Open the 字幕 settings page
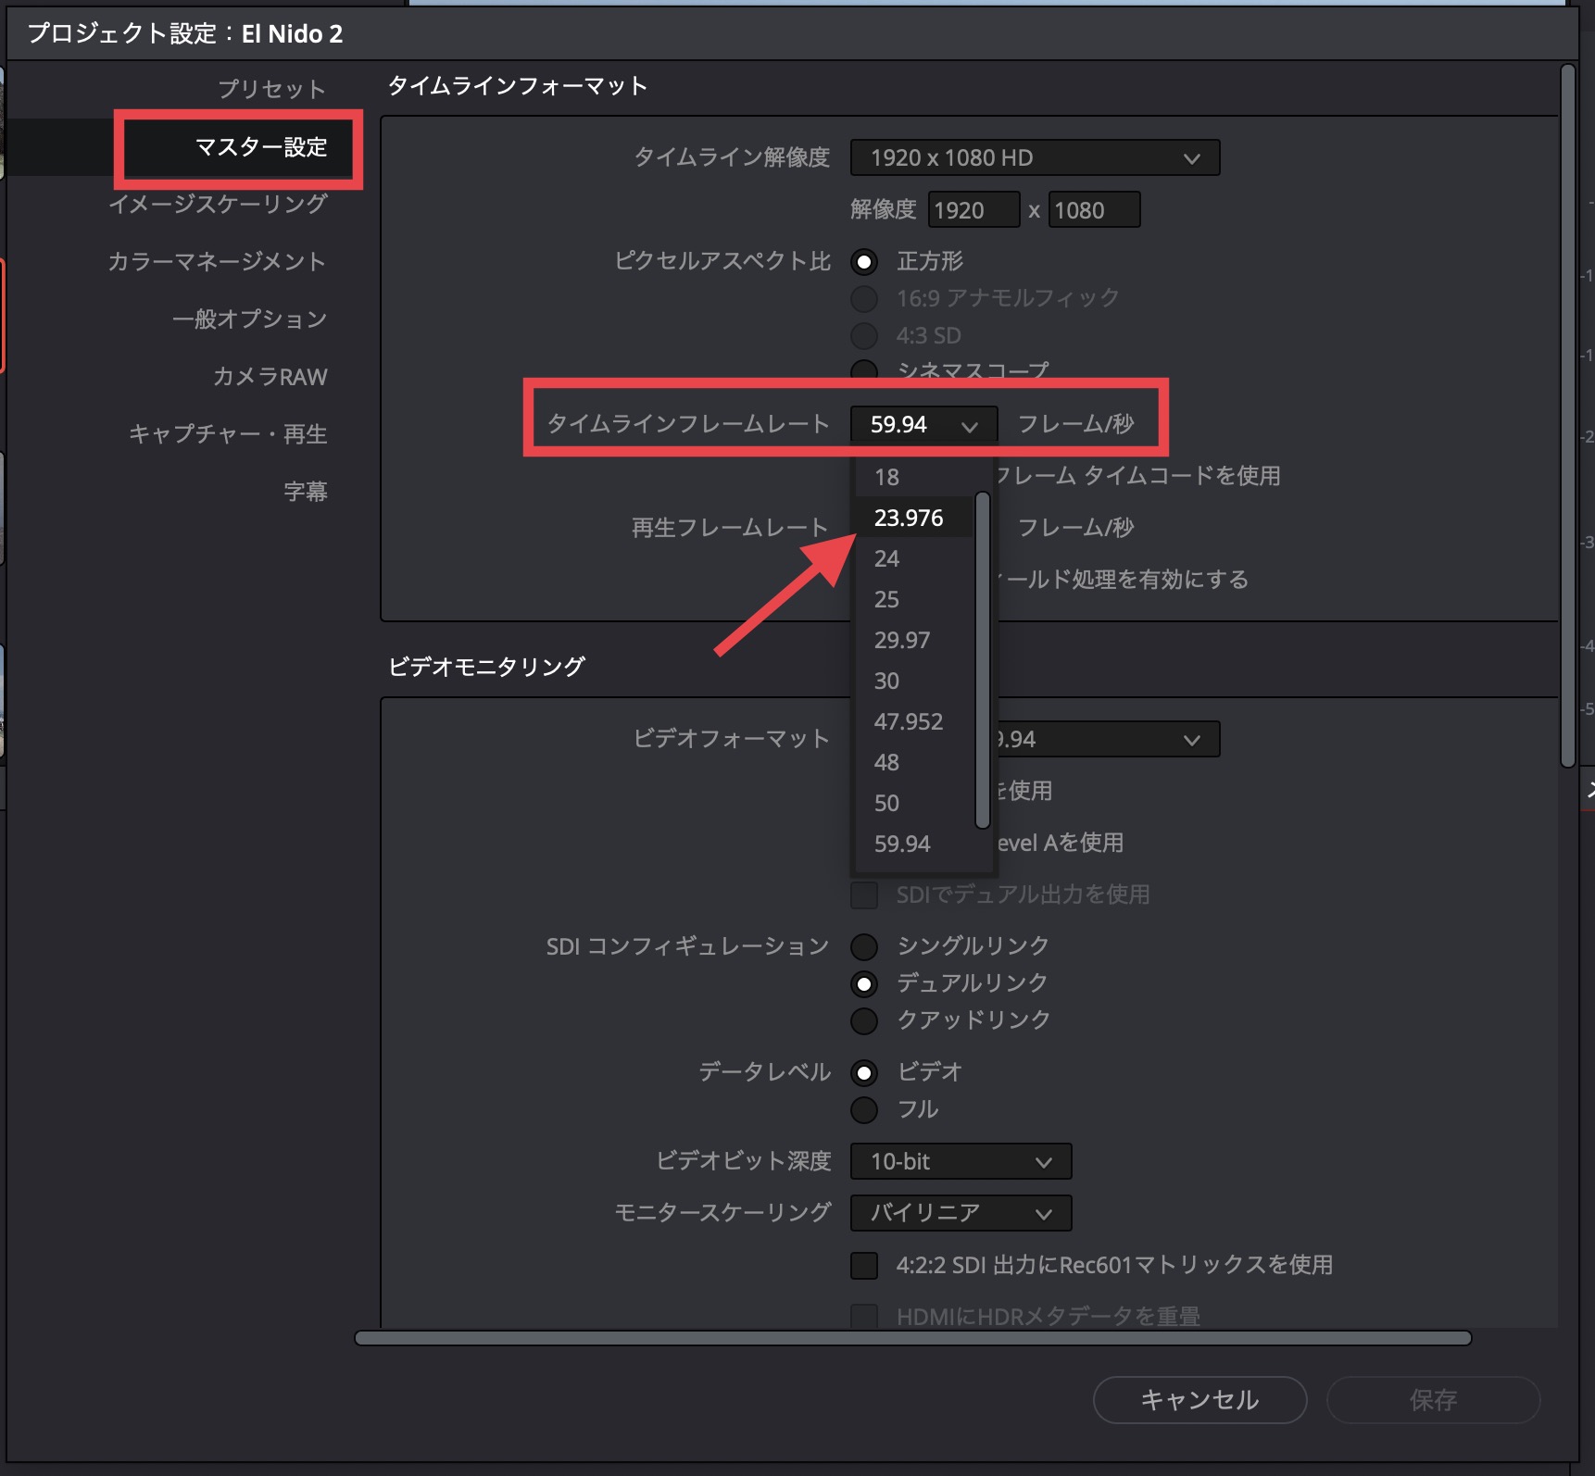1595x1476 pixels. point(306,491)
